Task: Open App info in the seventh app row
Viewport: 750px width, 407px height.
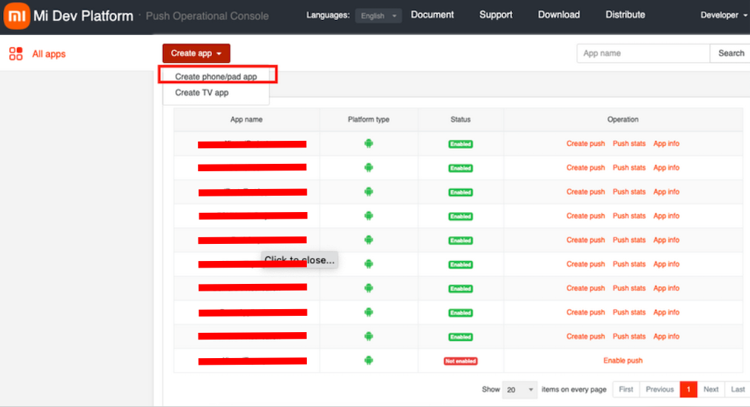Action: (x=666, y=288)
